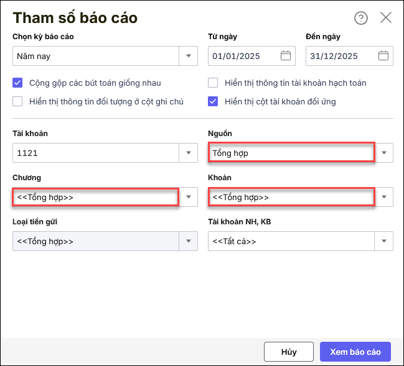Image resolution: width=404 pixels, height=366 pixels.
Task: Open the Đến ngày calendar picker
Action: click(x=383, y=56)
